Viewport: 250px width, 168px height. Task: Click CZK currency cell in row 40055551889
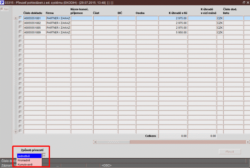point(220,32)
